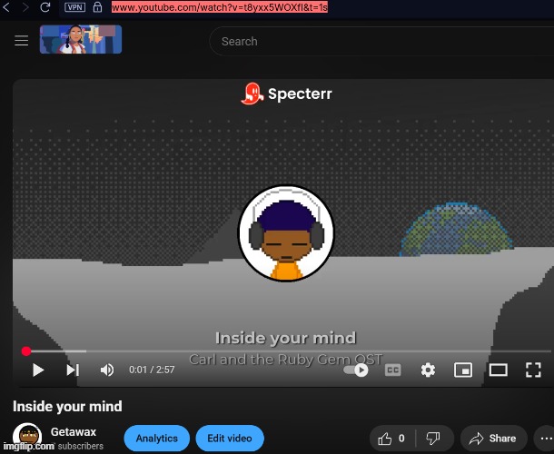Enable theater mode
This screenshot has height=454, width=554.
point(499,370)
